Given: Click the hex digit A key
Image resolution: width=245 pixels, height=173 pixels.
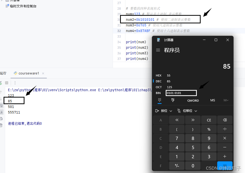Looking at the screenshot, I should pos(161,120).
